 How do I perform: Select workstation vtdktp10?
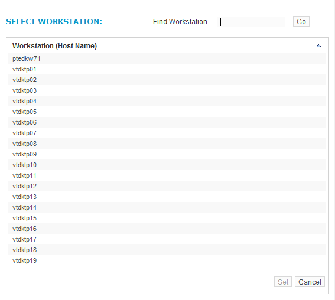167,165
